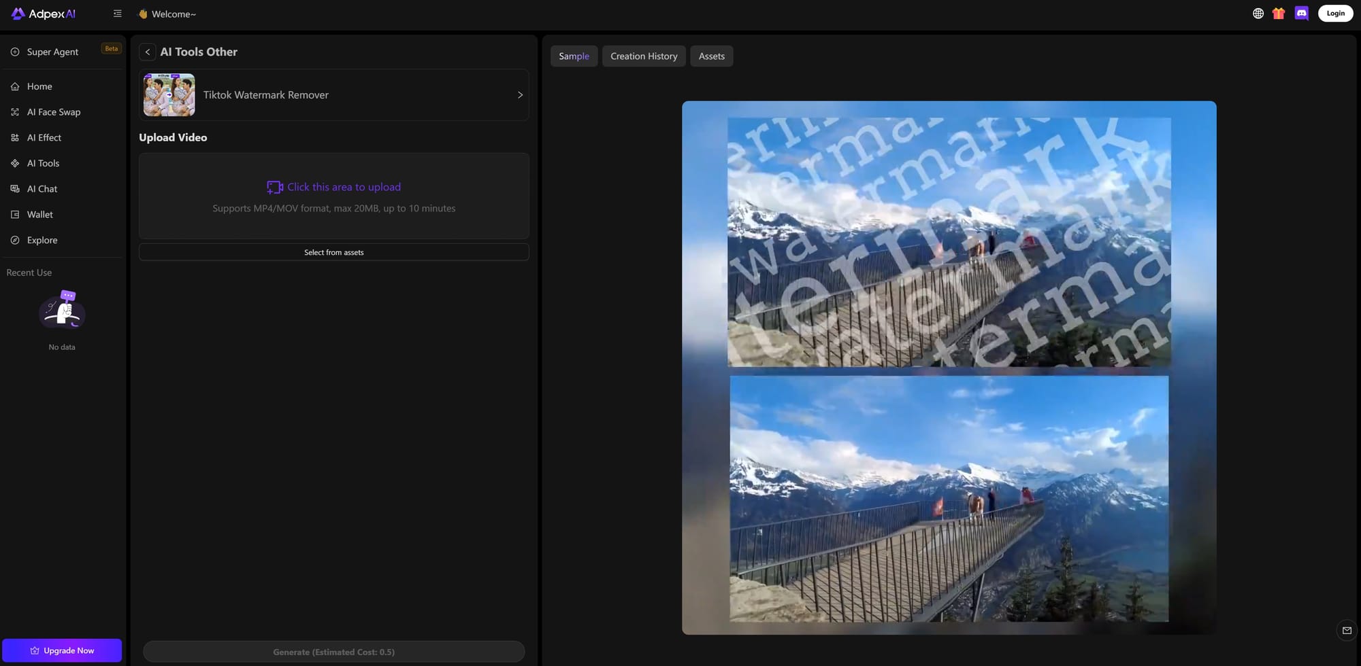
Task: Click the Super Agent Beta entry
Action: 52,51
